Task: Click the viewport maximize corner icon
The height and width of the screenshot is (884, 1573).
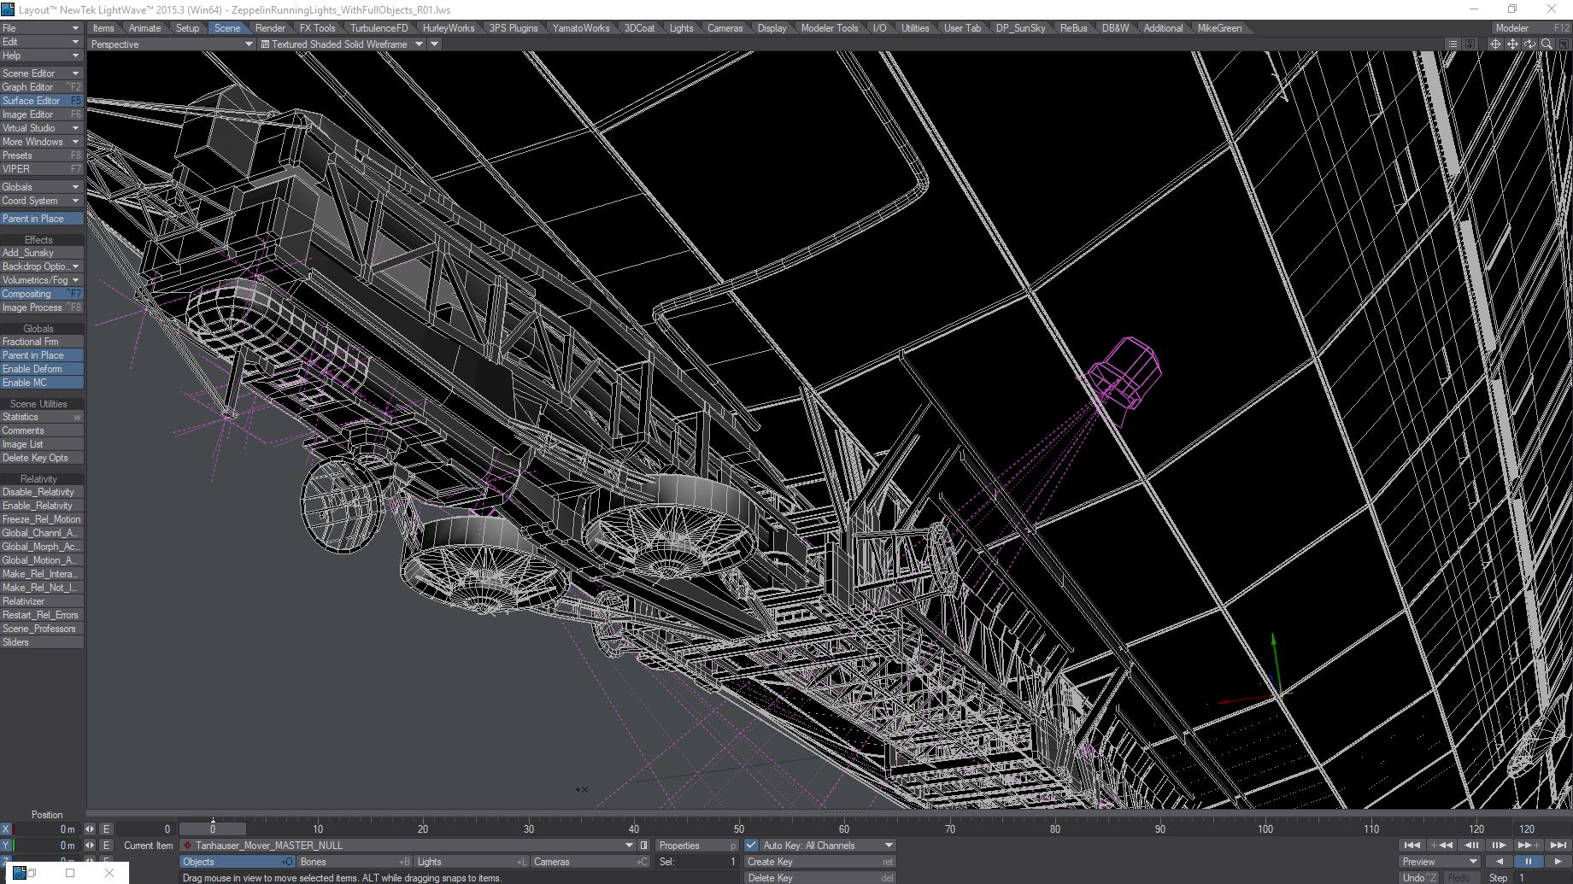Action: (x=1563, y=44)
